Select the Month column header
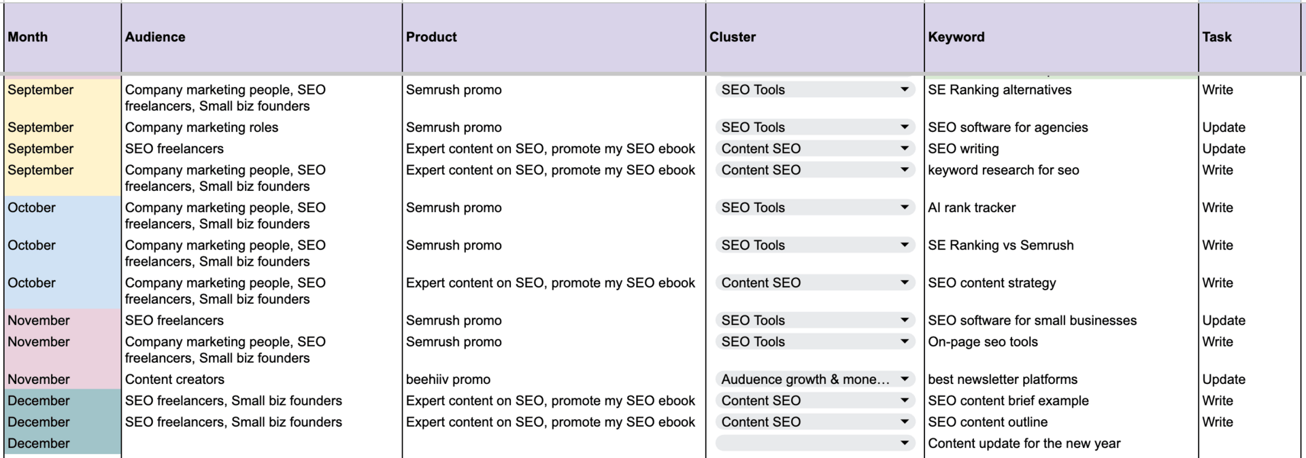 (62, 37)
